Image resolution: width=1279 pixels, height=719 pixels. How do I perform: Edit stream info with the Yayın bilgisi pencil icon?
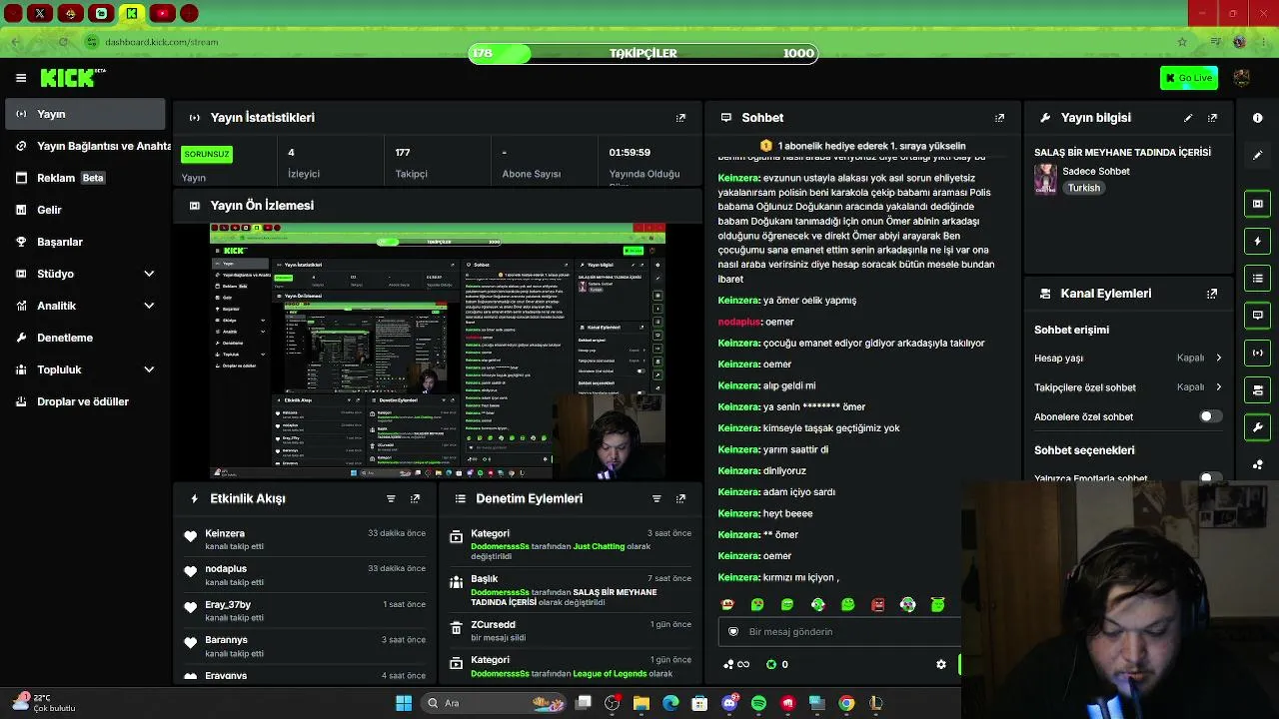click(1188, 118)
